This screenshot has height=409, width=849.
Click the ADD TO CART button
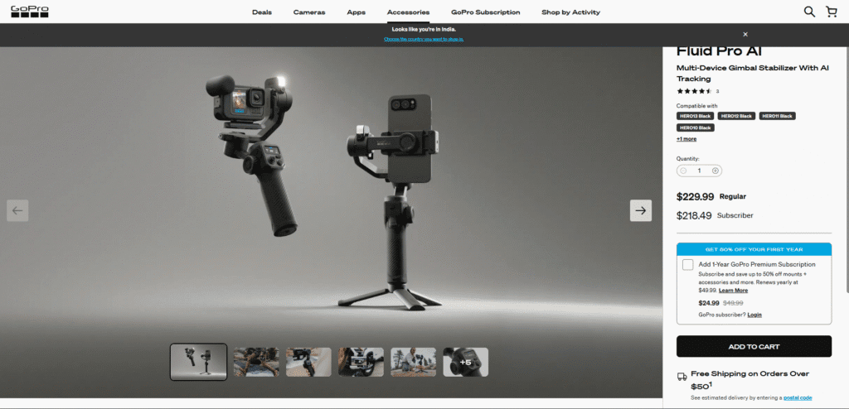754,346
